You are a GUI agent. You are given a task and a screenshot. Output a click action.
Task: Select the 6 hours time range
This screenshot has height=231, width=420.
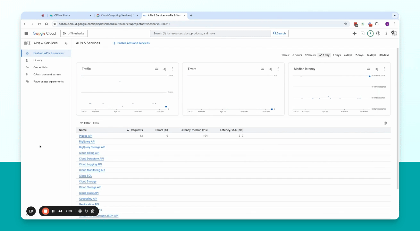tap(297, 55)
